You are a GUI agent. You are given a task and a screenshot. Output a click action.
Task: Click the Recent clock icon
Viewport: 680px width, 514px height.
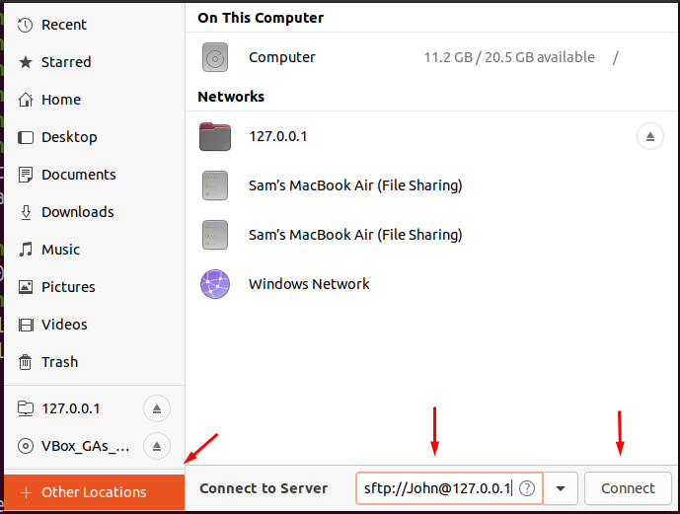pos(25,25)
